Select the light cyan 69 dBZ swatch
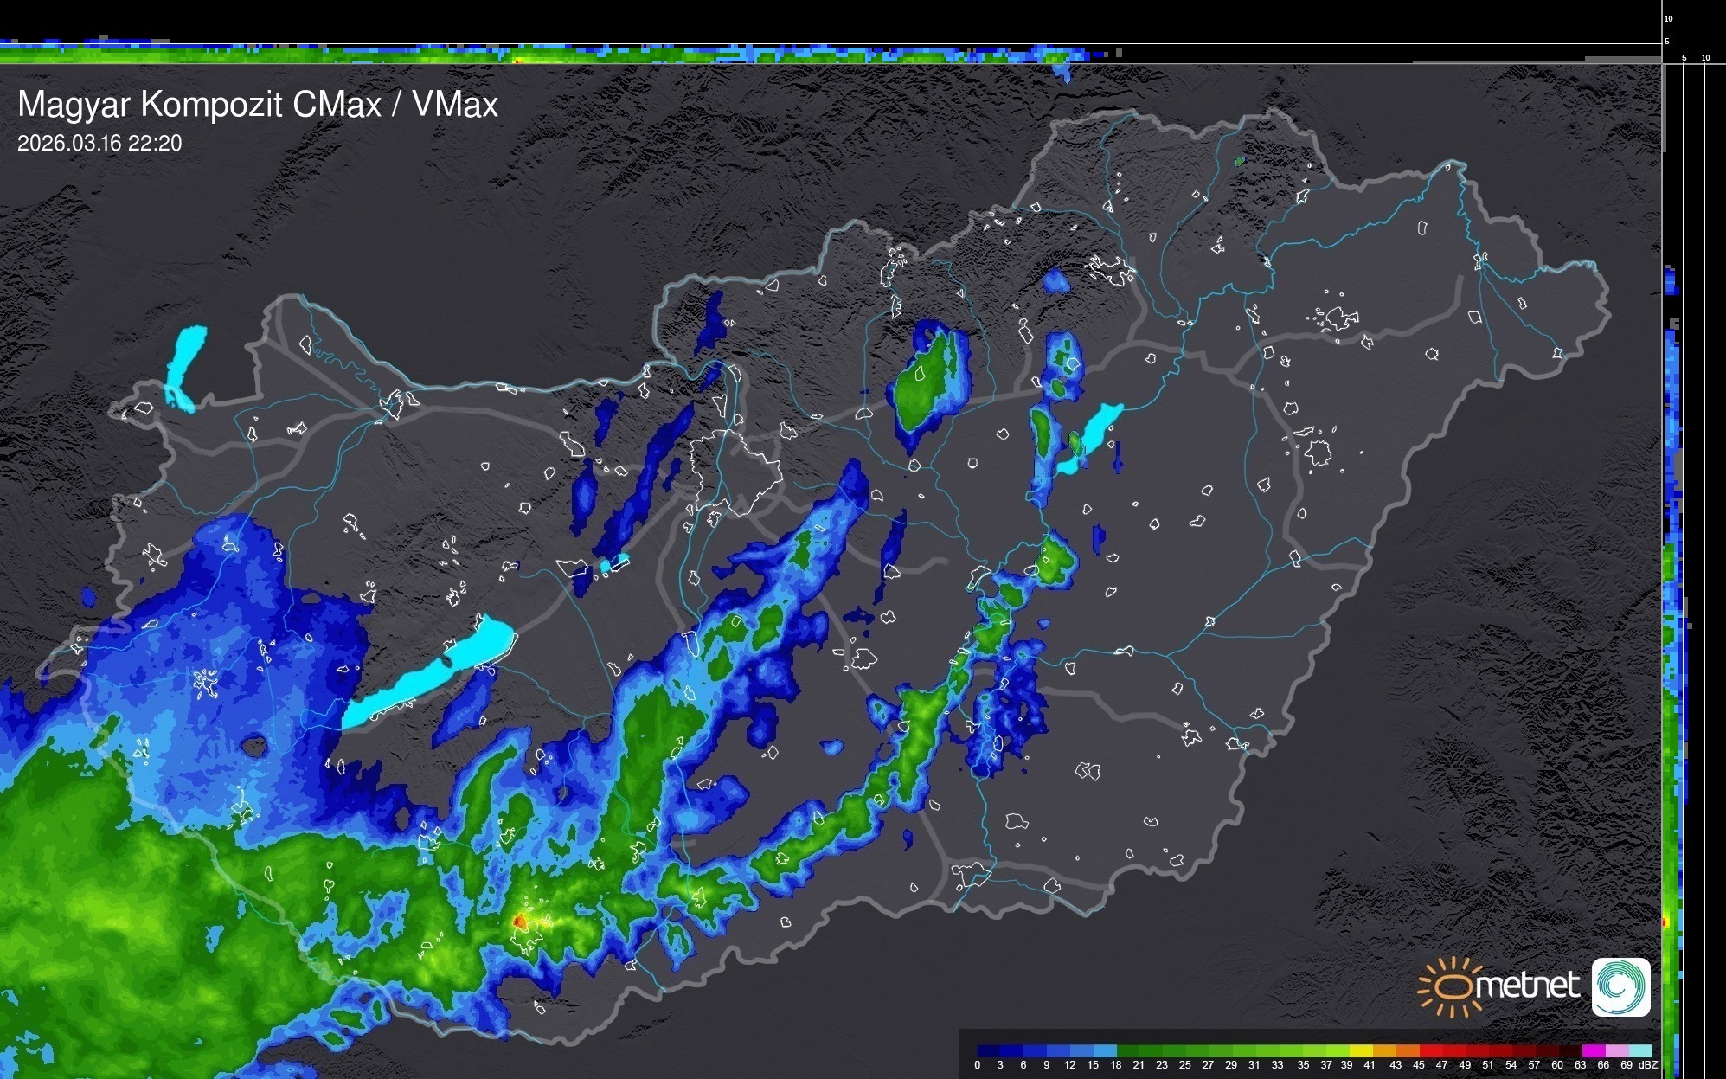This screenshot has height=1079, width=1726. (x=1639, y=1050)
